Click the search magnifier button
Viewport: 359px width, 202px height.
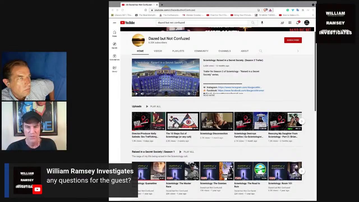(253, 23)
